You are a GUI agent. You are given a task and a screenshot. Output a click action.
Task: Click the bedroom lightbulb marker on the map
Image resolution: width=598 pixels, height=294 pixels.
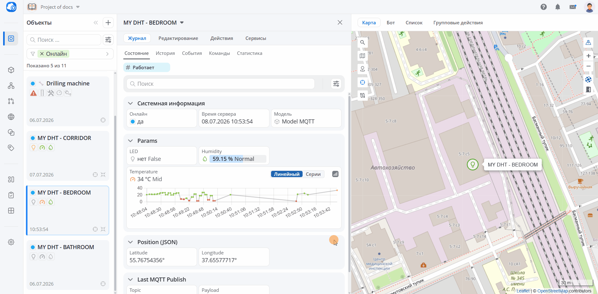[472, 164]
